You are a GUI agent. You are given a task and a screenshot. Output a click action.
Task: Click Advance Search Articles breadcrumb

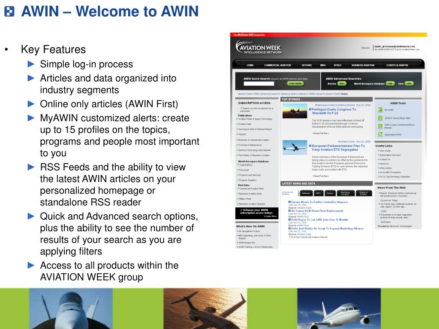click(x=293, y=94)
